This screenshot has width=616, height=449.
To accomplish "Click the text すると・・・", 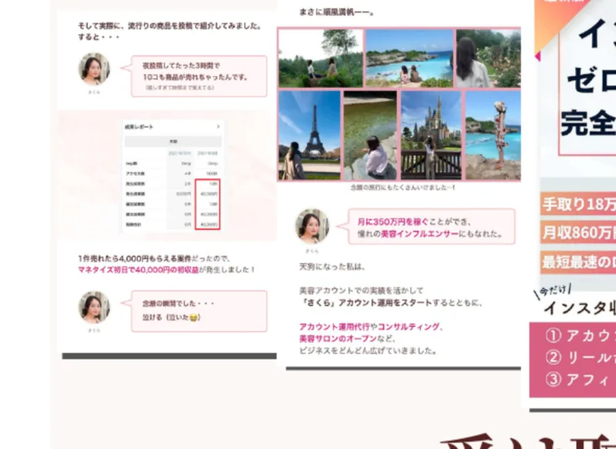I will point(99,37).
